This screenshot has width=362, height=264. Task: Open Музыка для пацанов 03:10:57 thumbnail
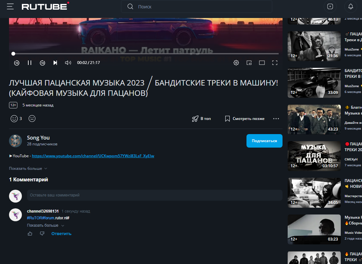[x=314, y=156]
